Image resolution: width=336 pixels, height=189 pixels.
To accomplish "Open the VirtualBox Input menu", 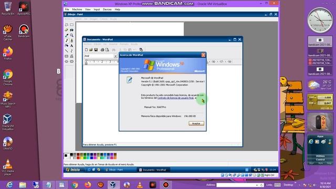I will 97,9.
